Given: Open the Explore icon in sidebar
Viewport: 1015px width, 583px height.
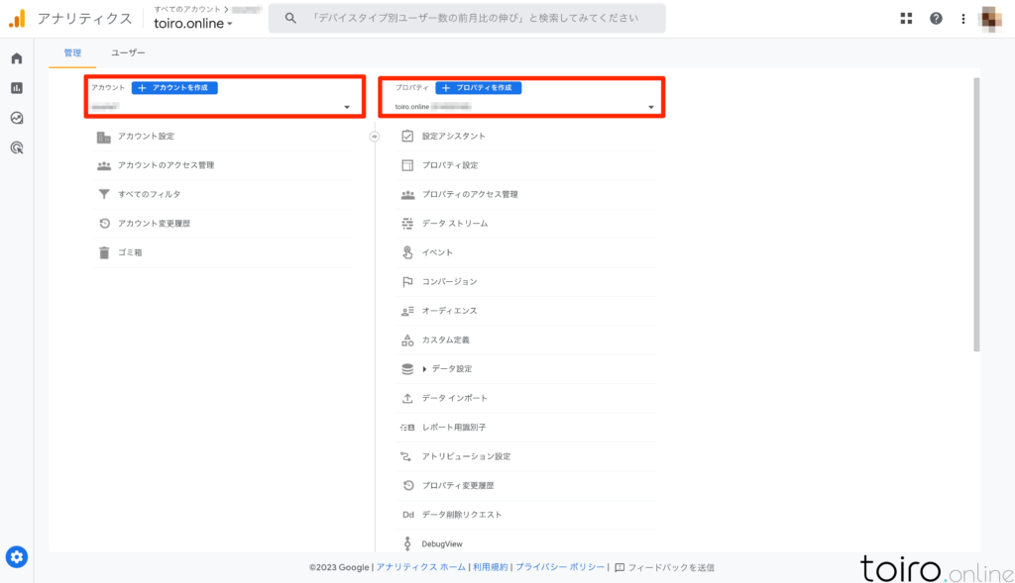Looking at the screenshot, I should [x=16, y=118].
